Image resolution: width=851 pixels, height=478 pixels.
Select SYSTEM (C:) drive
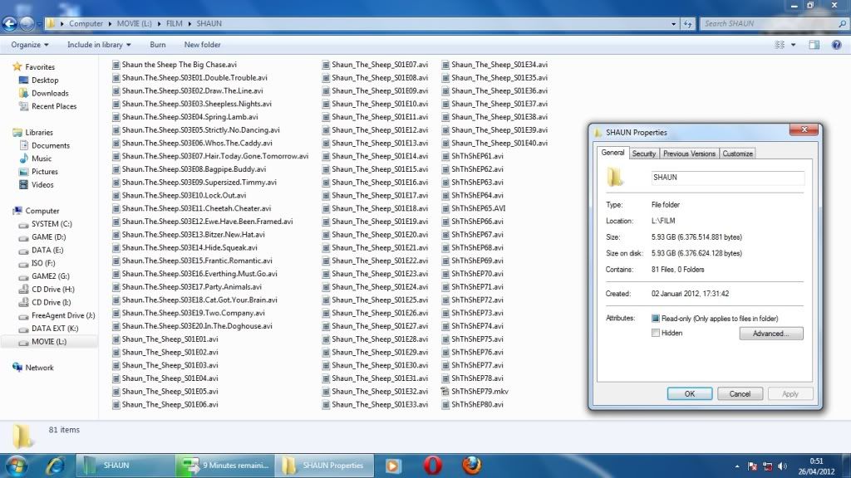[x=52, y=224]
